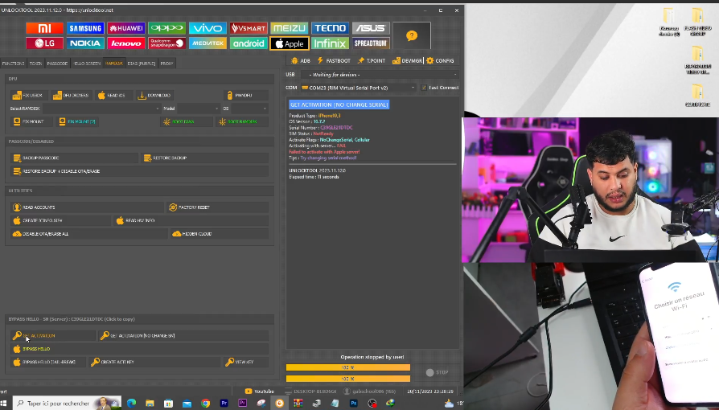Select the LG brand logo
The width and height of the screenshot is (719, 410).
click(44, 43)
